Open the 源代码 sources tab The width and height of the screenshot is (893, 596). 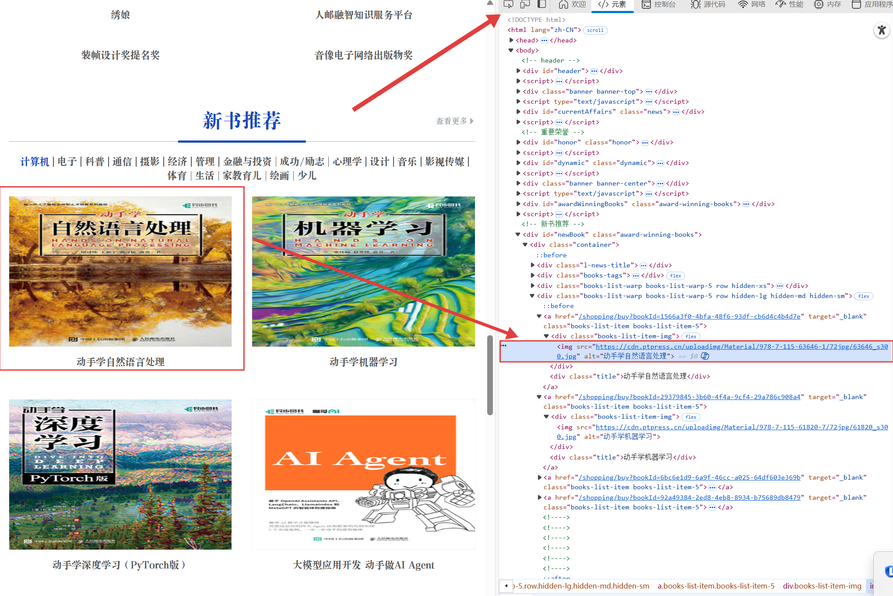click(708, 4)
